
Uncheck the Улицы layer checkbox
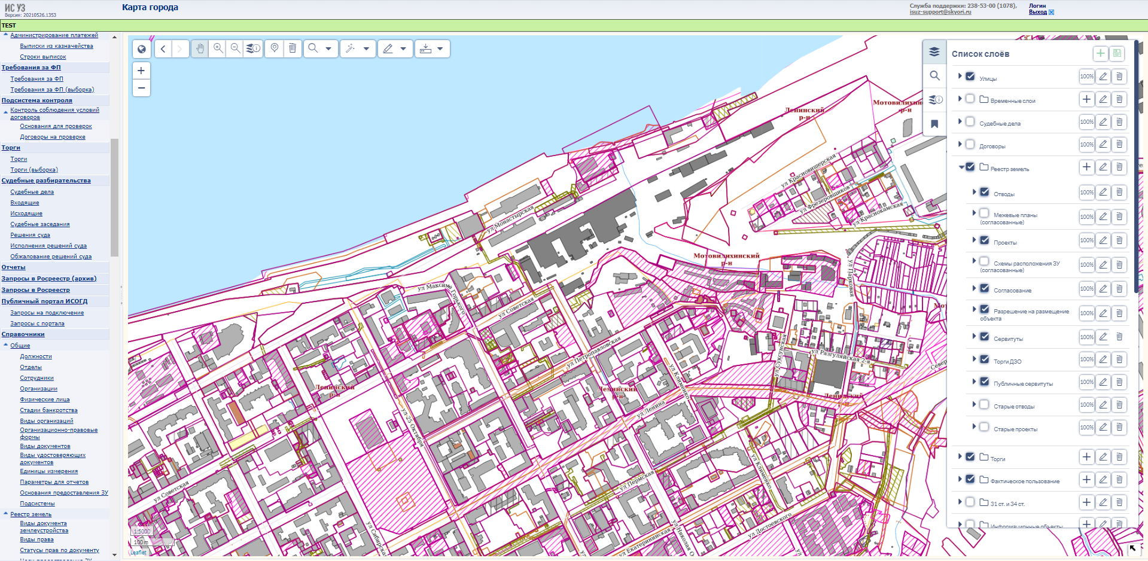tap(970, 77)
